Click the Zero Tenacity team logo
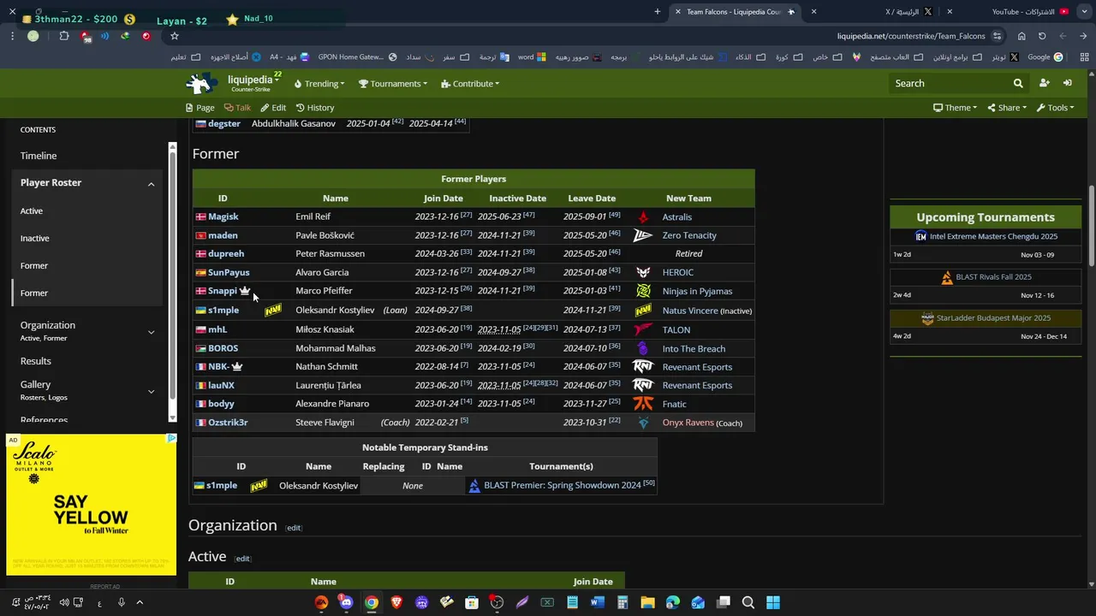The height and width of the screenshot is (616, 1096). pos(643,235)
